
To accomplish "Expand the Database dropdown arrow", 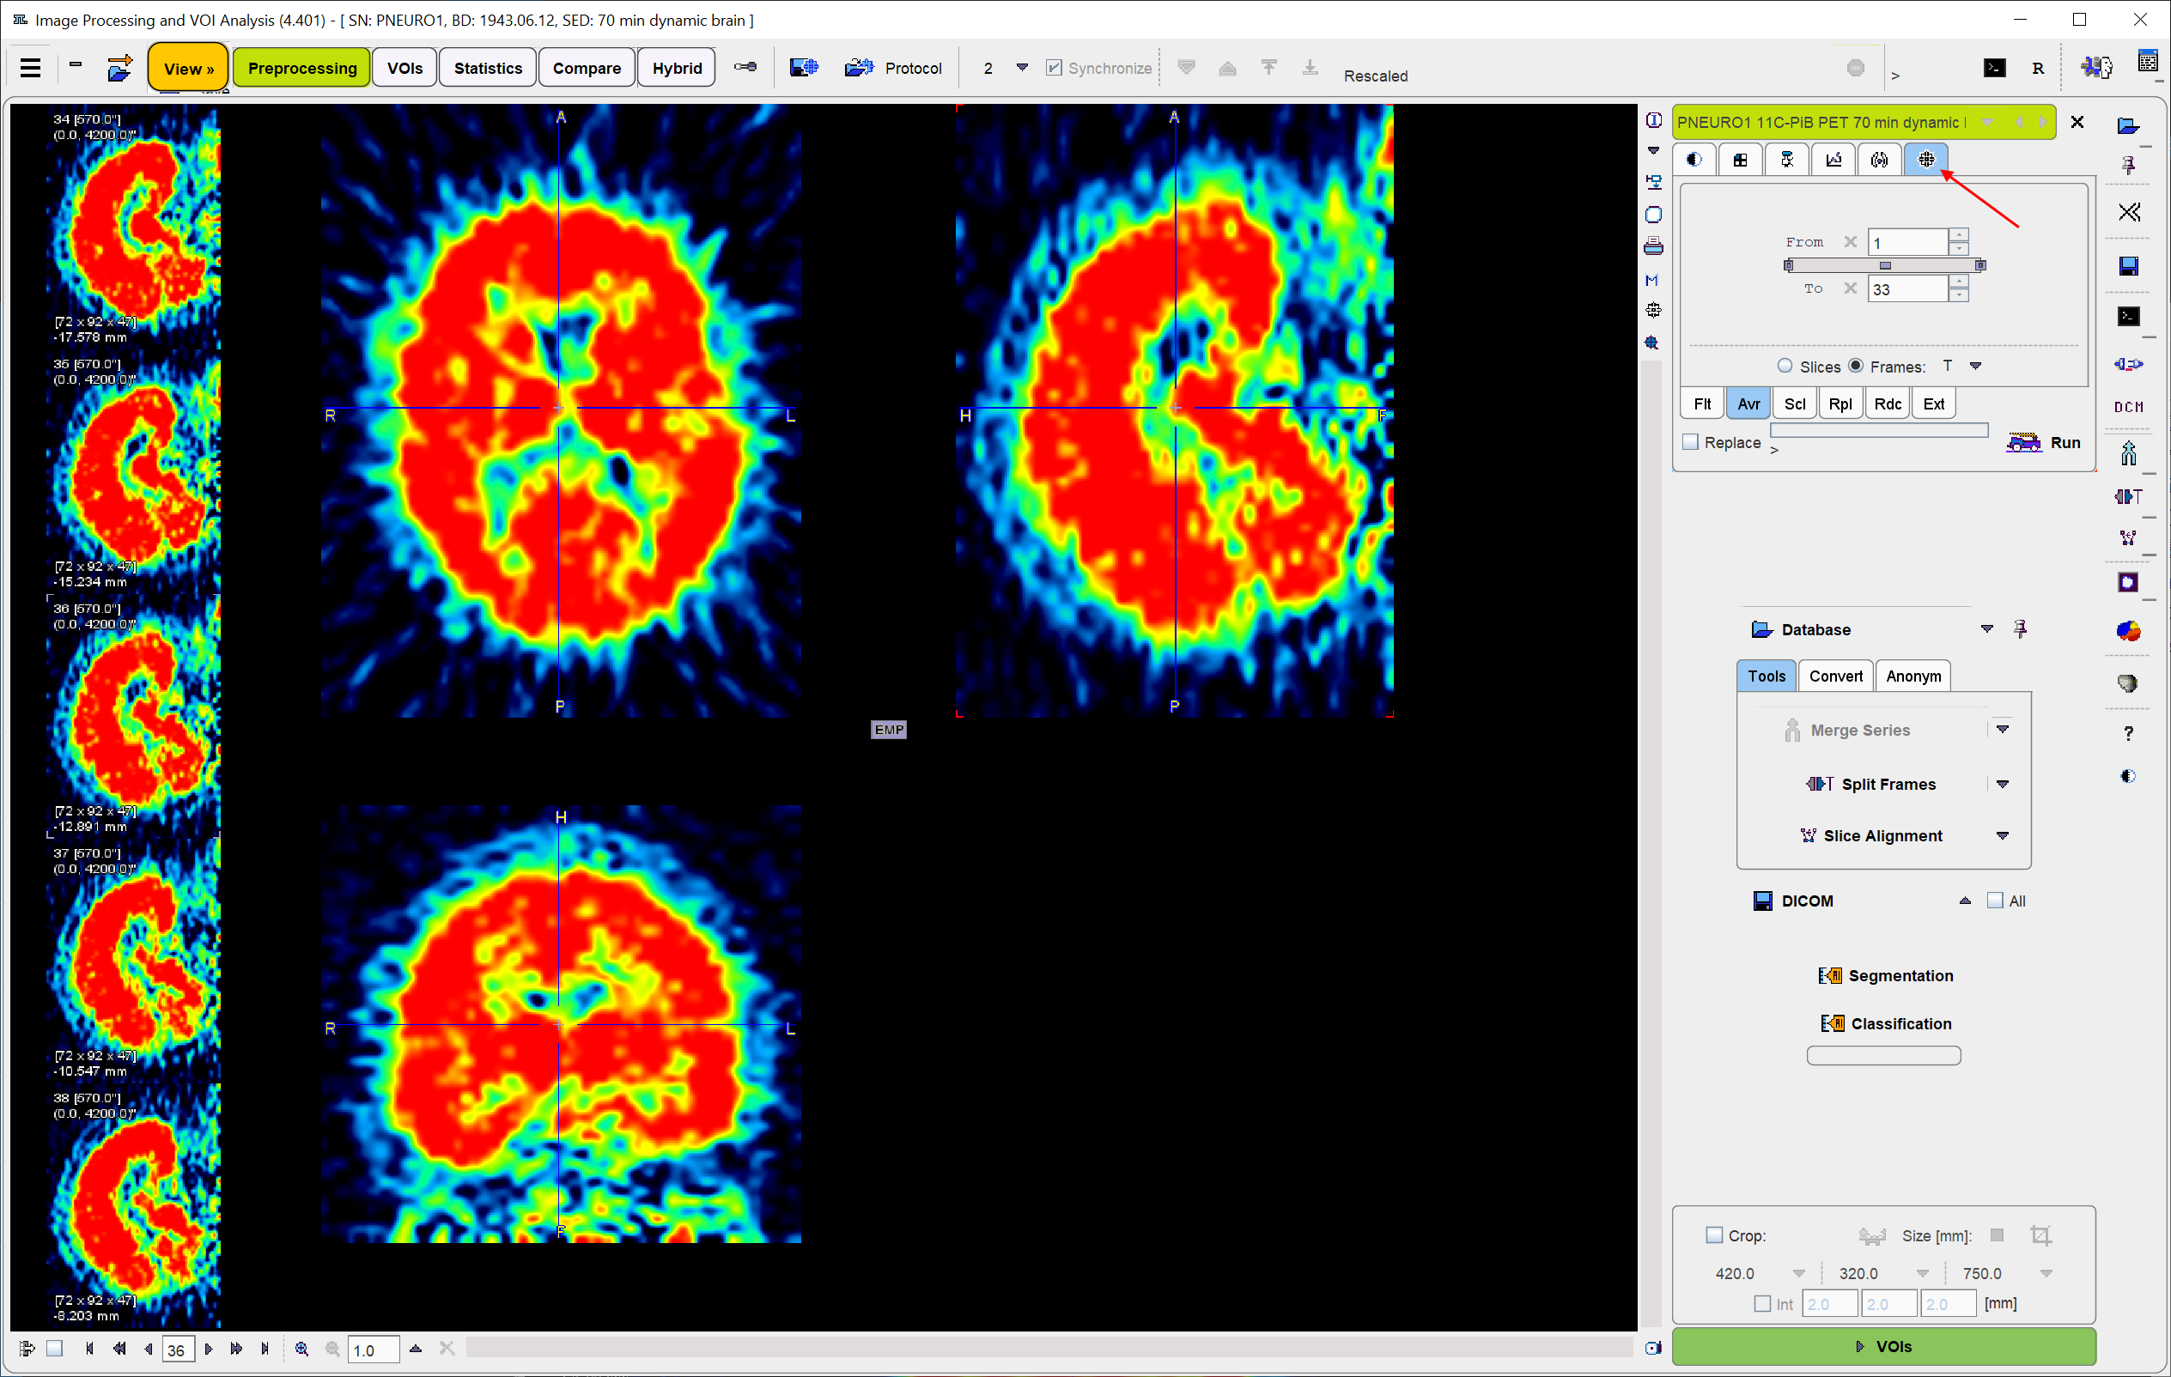I will 1986,629.
